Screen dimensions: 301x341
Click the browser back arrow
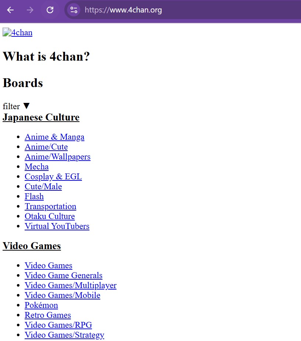tap(10, 10)
